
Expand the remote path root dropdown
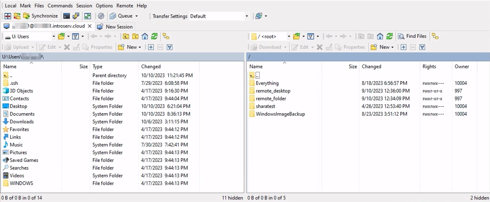pyautogui.click(x=289, y=37)
